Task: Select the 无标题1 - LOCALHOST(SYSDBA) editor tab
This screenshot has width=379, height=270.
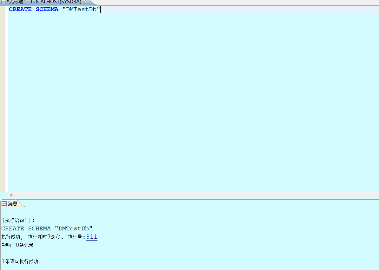Action: 44,2
